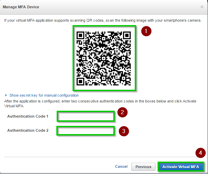Click the QR code scanning instruction text
This screenshot has height=174, width=208.
pos(103,21)
